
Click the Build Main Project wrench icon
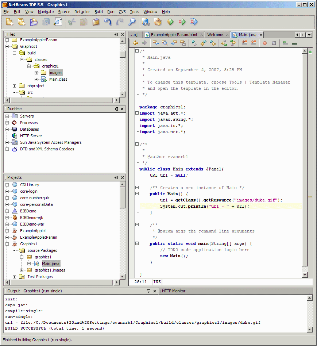coord(146,22)
